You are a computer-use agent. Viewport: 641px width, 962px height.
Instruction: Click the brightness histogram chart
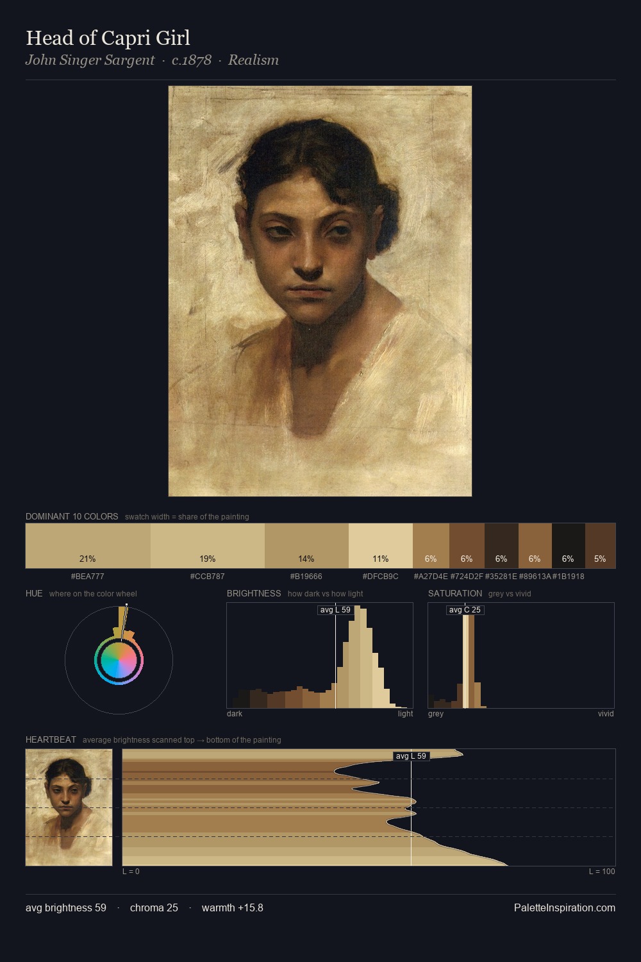(x=320, y=655)
